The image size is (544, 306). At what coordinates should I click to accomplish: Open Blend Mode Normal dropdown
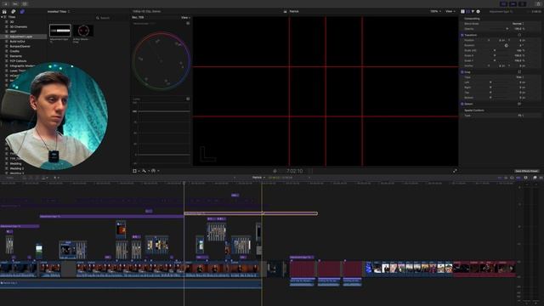(518, 24)
